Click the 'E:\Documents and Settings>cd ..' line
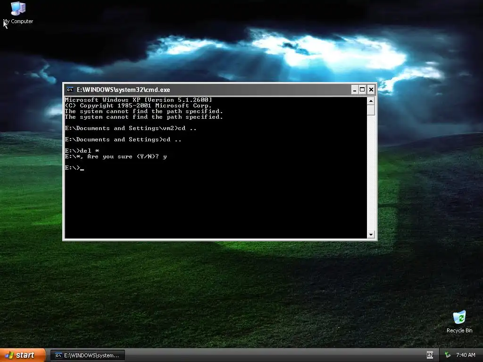 pos(123,140)
